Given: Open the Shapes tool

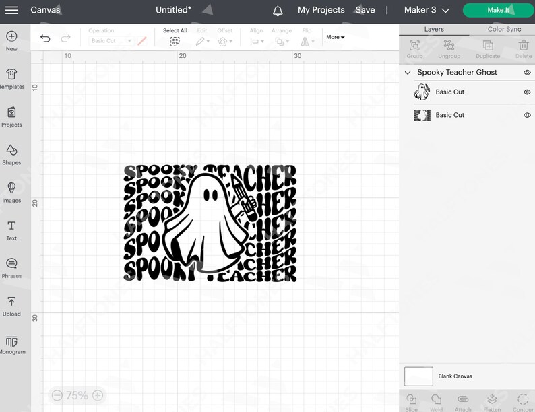Looking at the screenshot, I should point(11,154).
